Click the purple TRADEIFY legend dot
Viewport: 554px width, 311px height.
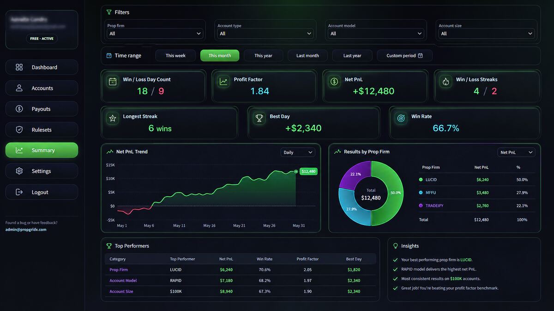421,205
